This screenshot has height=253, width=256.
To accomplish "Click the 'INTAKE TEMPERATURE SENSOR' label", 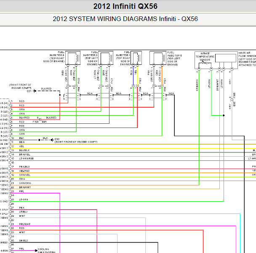I will point(205,57).
